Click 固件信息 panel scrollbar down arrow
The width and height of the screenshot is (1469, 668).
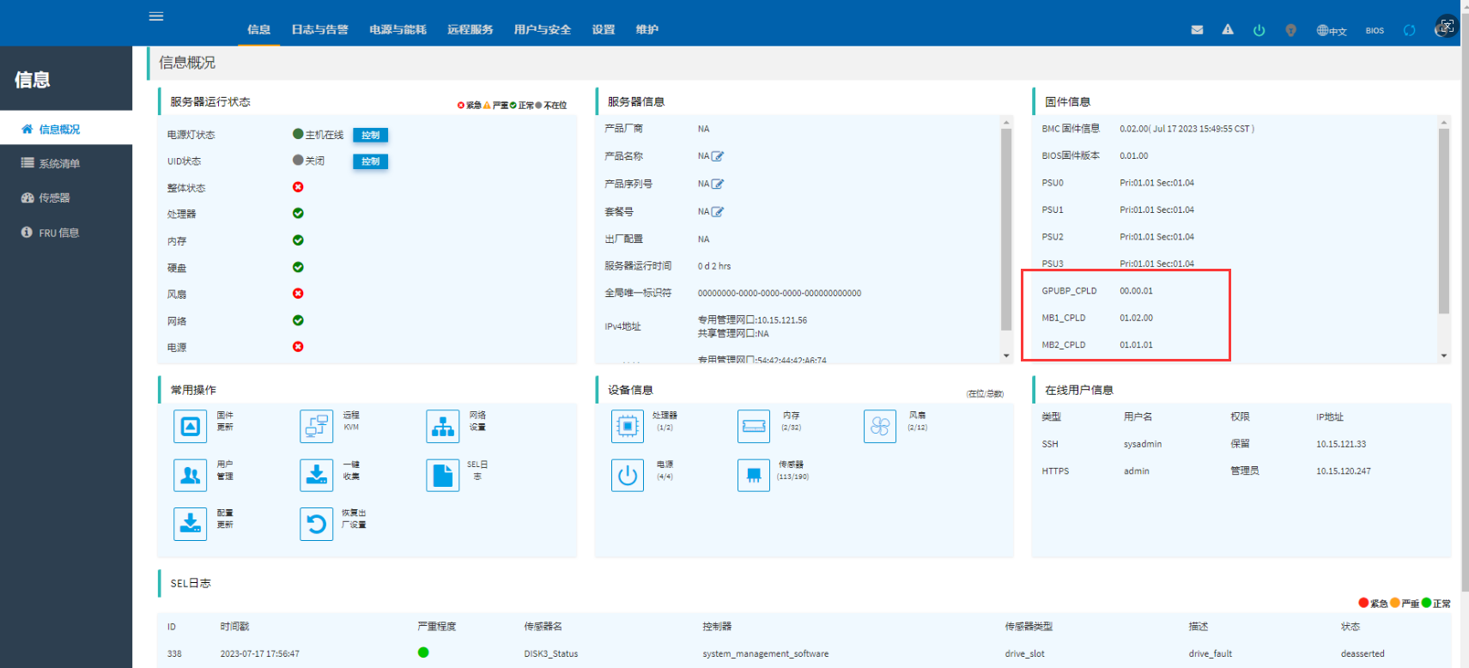point(1444,355)
